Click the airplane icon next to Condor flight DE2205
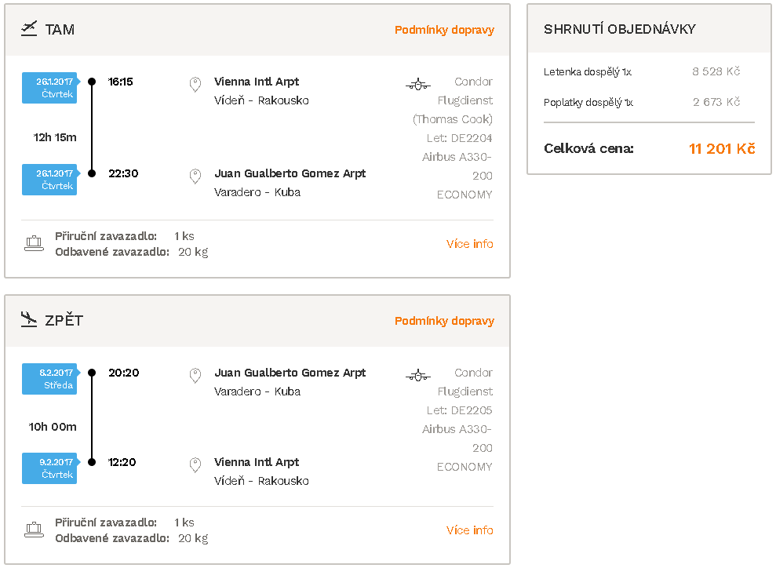This screenshot has width=776, height=568. 418,376
